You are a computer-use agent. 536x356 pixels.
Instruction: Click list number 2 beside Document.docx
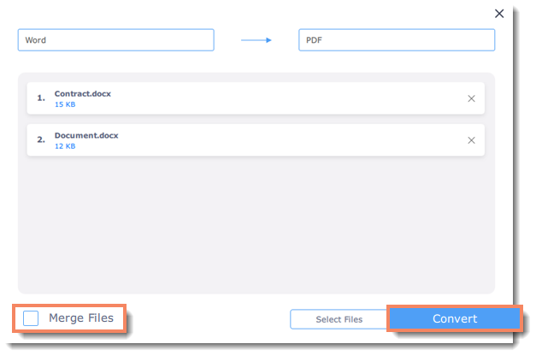pyautogui.click(x=41, y=140)
